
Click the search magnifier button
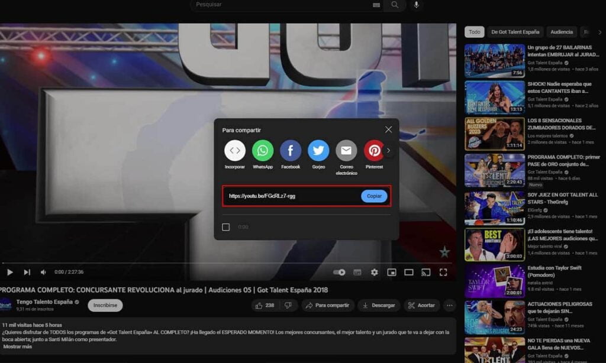(395, 5)
